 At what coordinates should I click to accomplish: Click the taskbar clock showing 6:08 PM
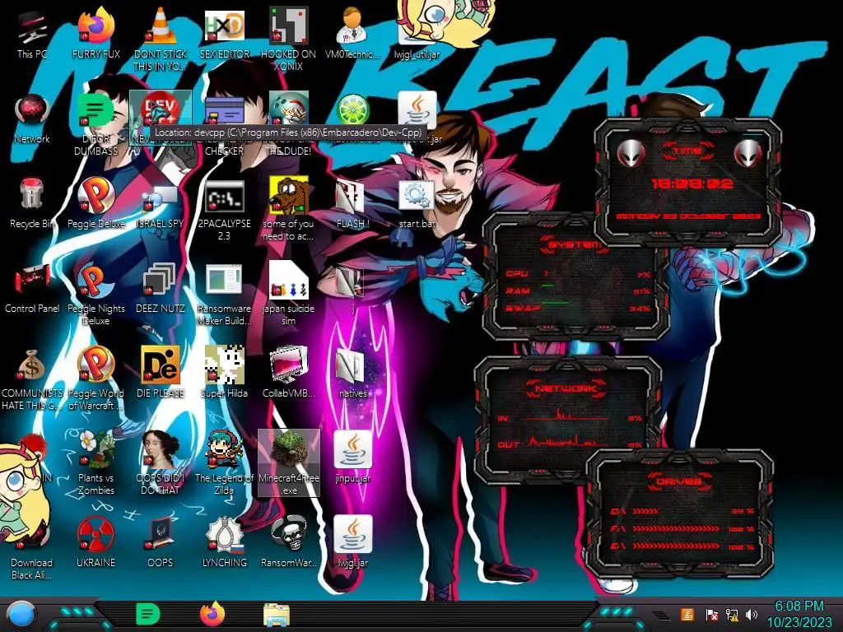[799, 615]
